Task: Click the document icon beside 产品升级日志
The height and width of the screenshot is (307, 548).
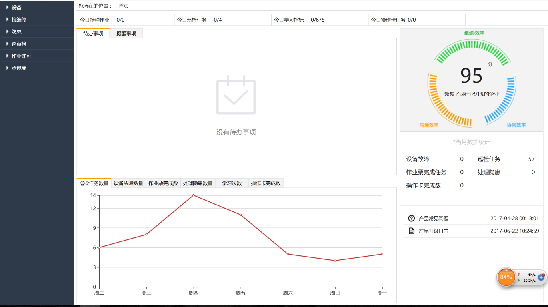Action: (x=411, y=231)
